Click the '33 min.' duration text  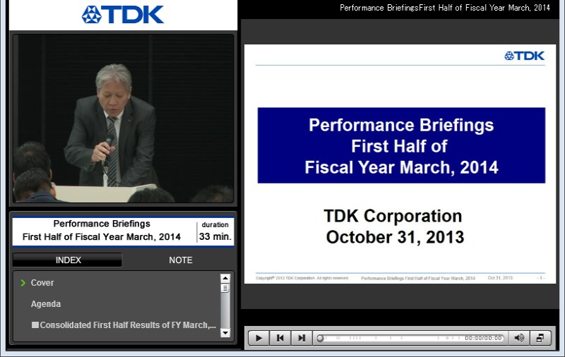(x=215, y=236)
